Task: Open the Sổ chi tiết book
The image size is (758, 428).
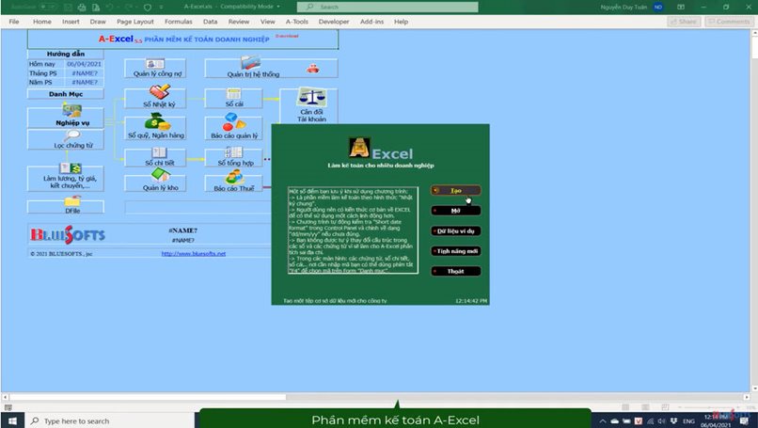Action: coord(154,158)
